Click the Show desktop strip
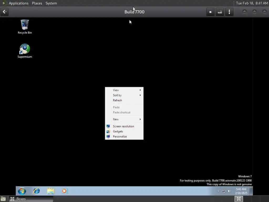This screenshot has height=202, width=269. click(x=251, y=191)
